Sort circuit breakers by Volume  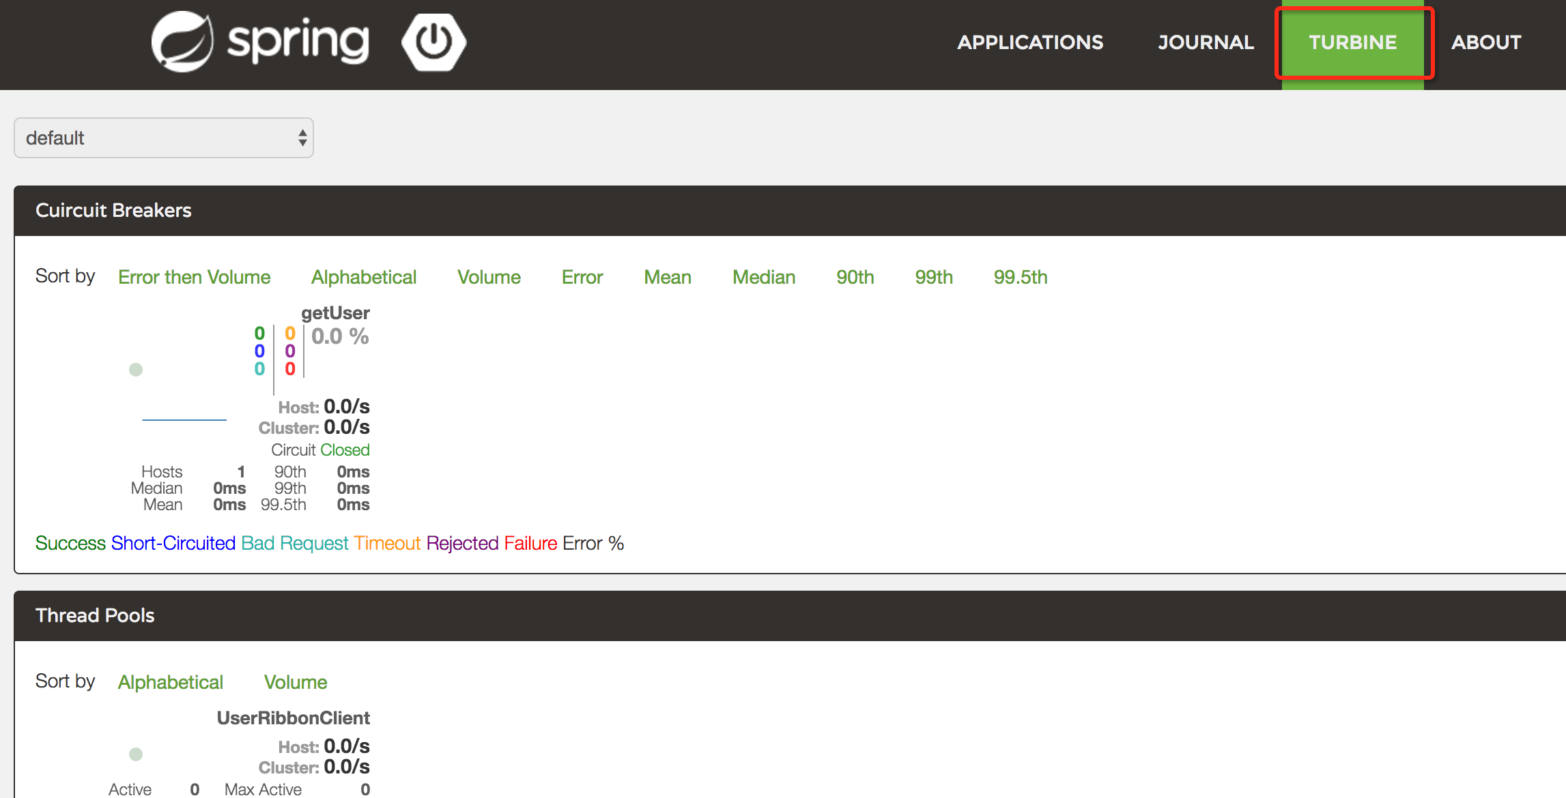pos(489,277)
